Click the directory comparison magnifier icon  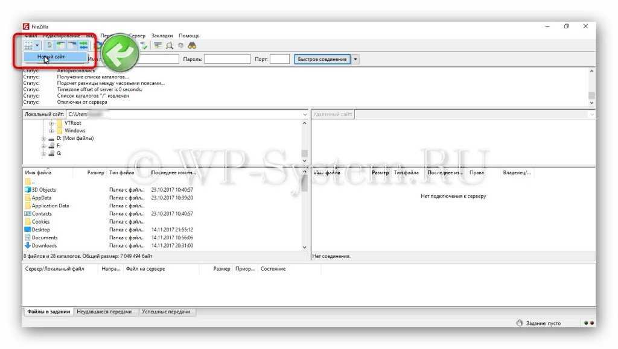coord(170,45)
